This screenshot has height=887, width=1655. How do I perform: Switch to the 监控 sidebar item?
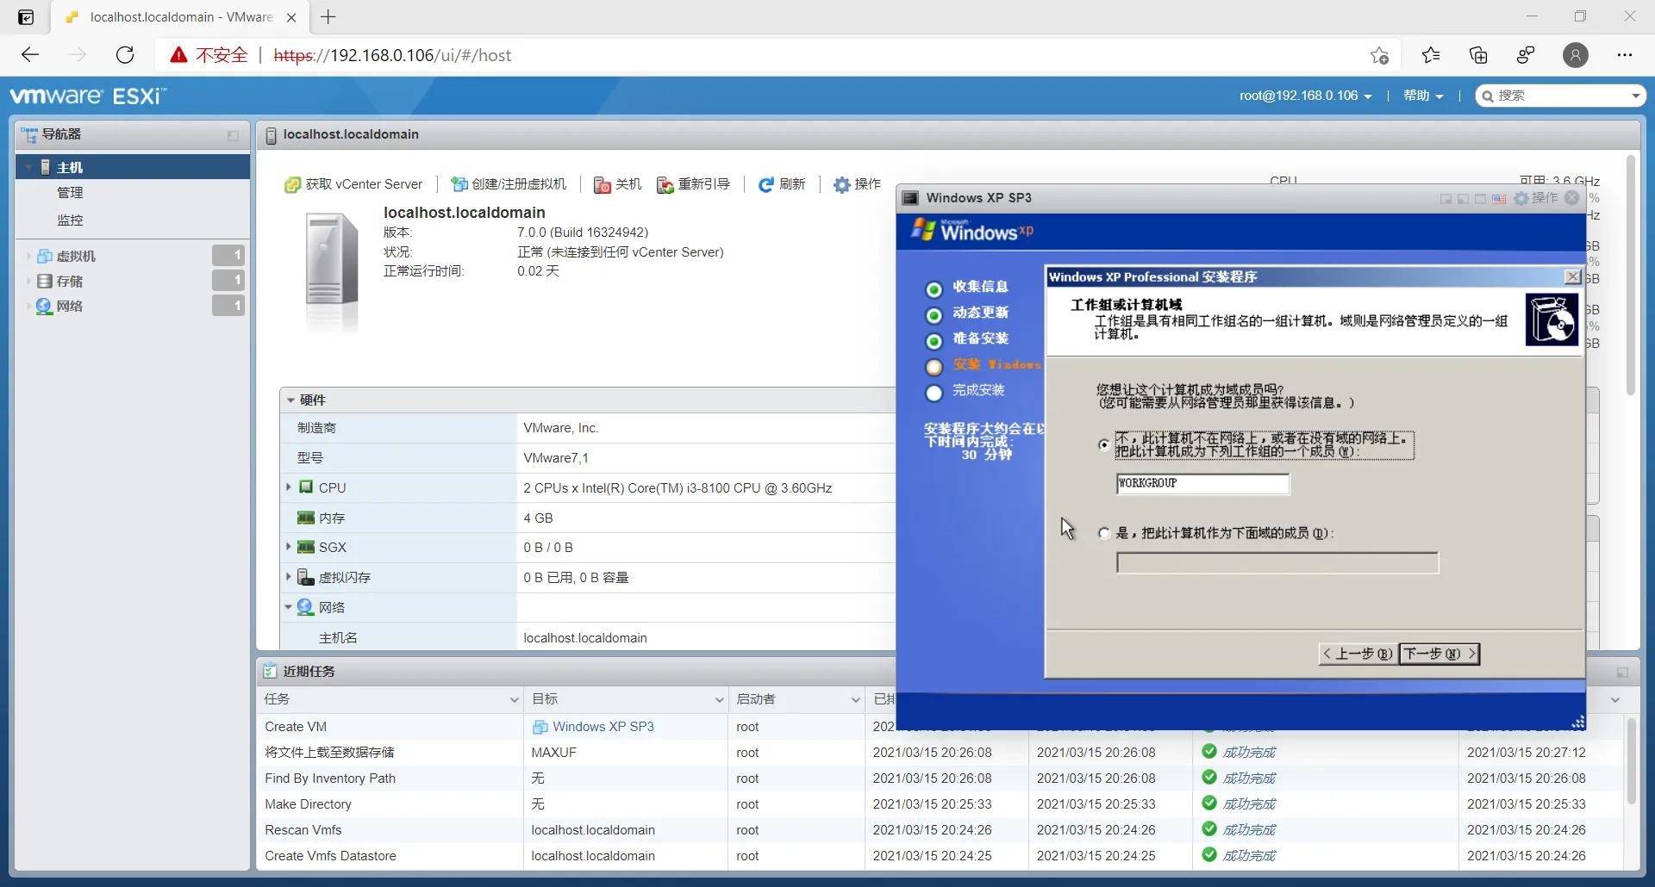click(71, 220)
